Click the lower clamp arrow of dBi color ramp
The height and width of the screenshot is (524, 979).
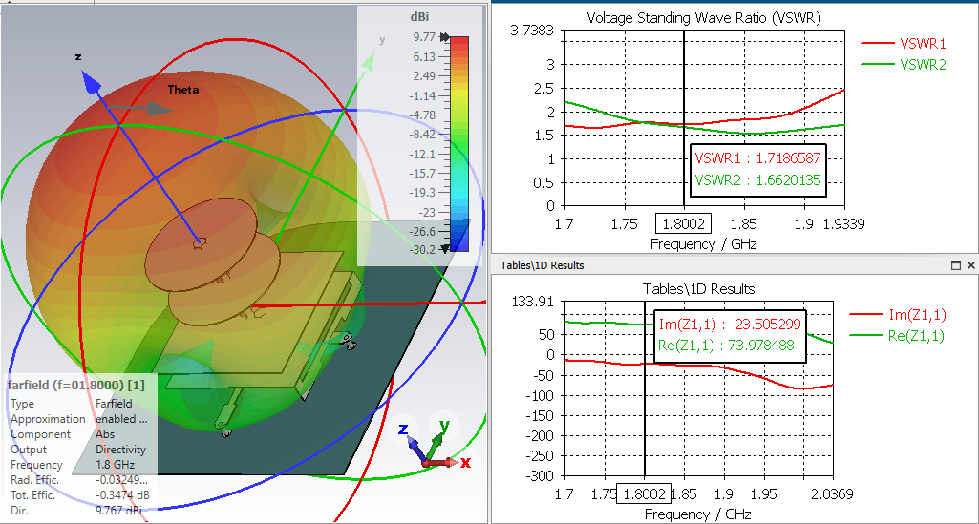pyautogui.click(x=444, y=249)
